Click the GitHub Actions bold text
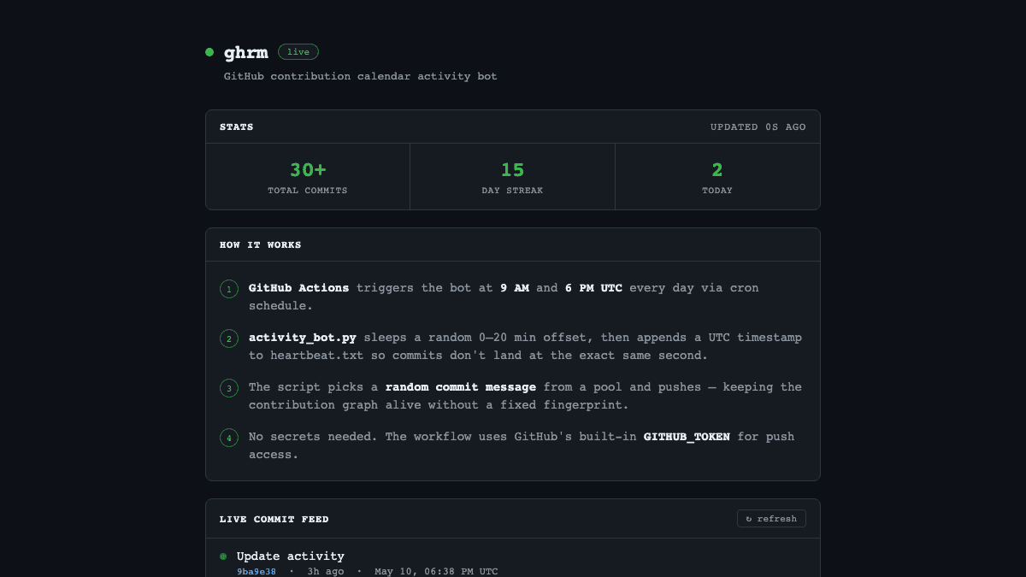The width and height of the screenshot is (1026, 577). 298,288
